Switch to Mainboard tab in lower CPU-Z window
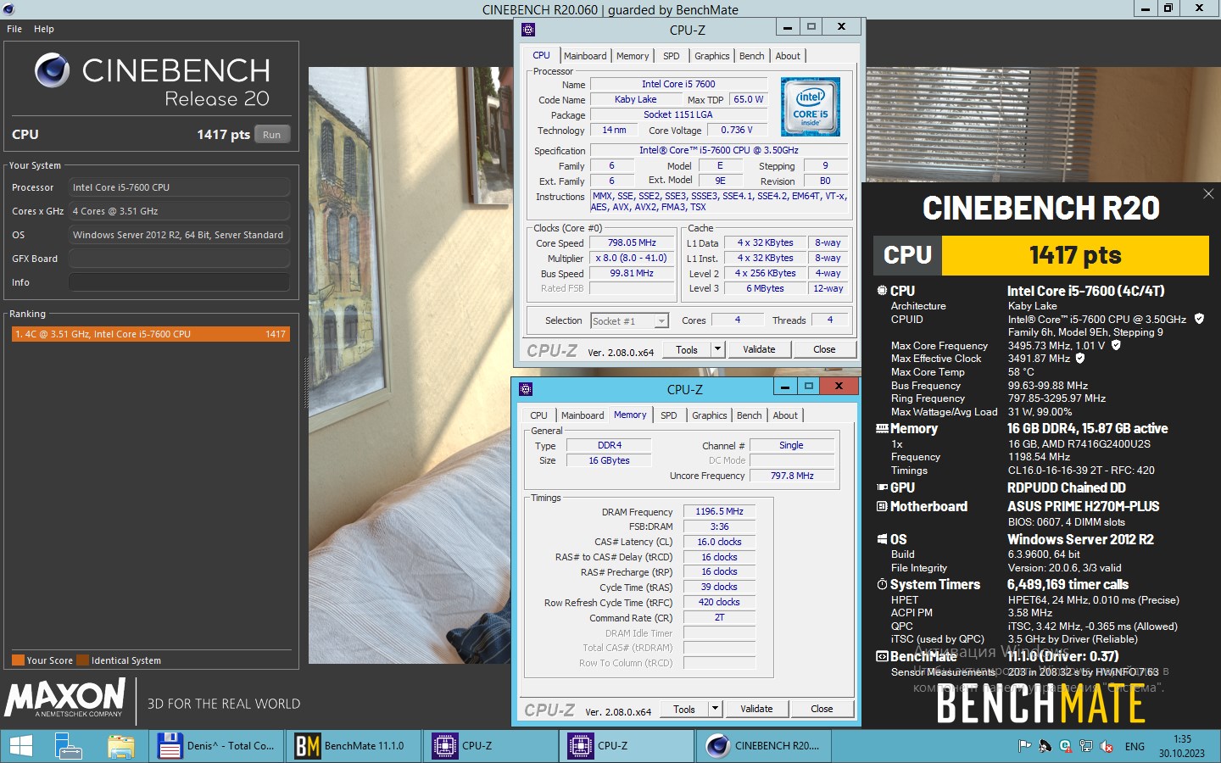The image size is (1221, 763). 583,415
